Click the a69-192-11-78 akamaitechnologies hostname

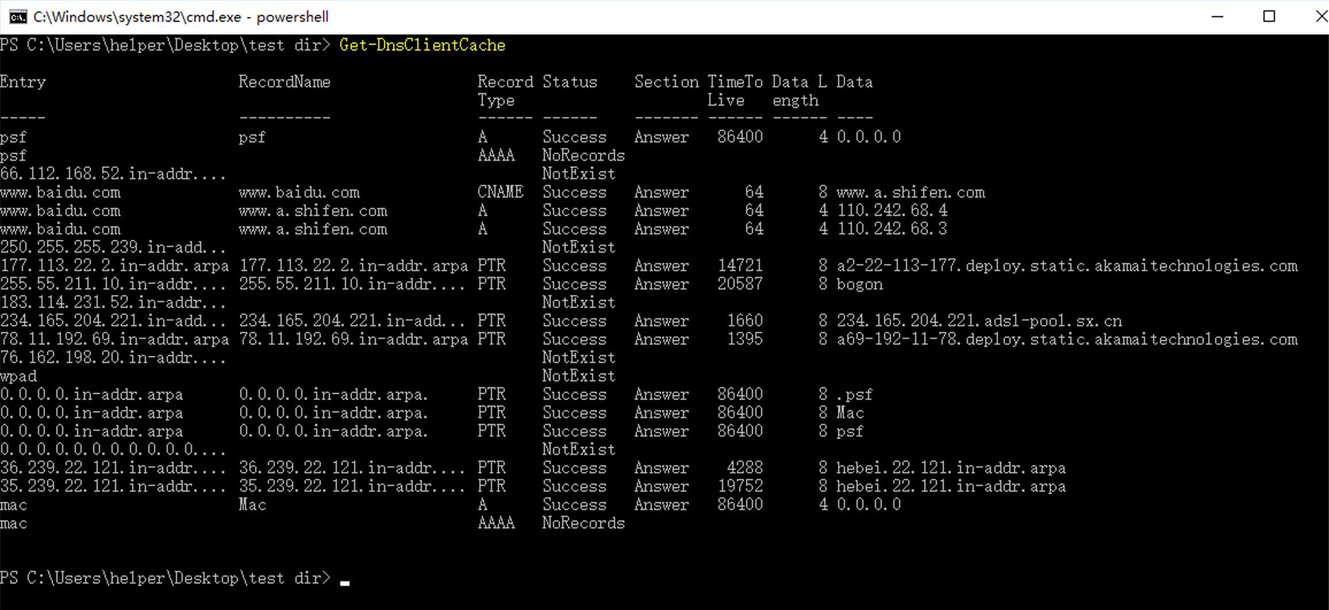point(1067,339)
